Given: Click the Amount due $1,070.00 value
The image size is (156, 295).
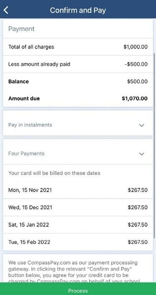Looking at the screenshot, I should pos(135,98).
